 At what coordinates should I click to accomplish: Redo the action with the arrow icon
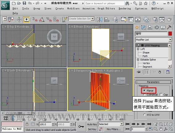38,3
